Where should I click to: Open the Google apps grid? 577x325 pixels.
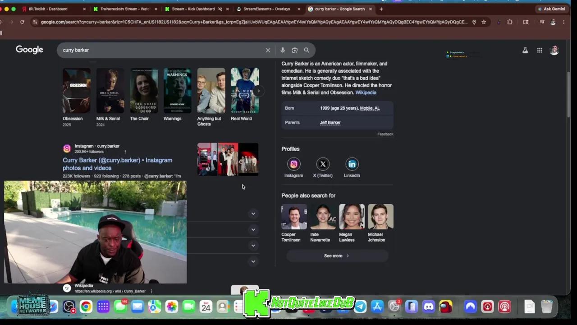(x=540, y=51)
